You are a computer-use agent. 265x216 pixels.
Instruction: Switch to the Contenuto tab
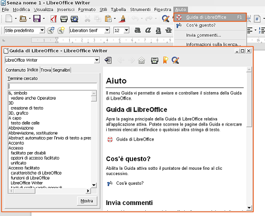pos(15,70)
